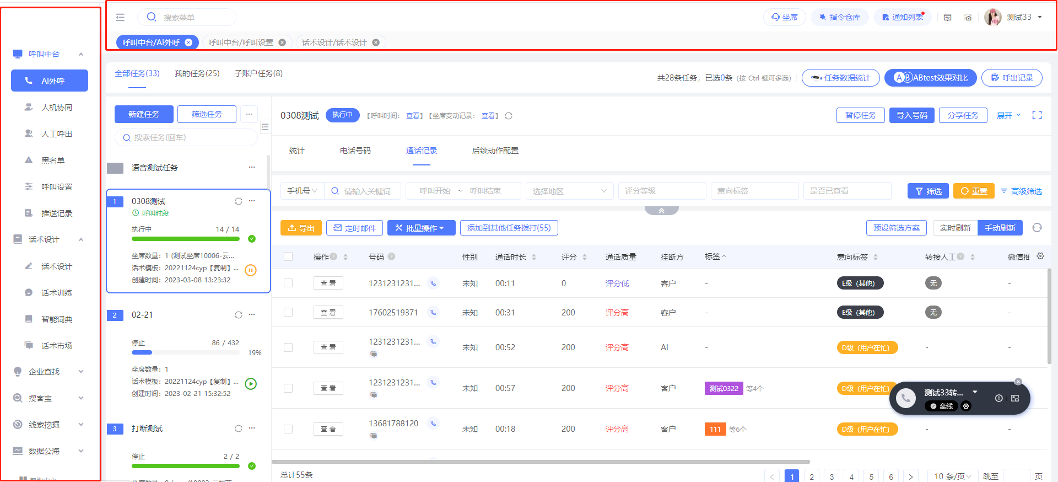Check row with duration 00:52
Image resolution: width=1058 pixels, height=482 pixels.
[288, 347]
